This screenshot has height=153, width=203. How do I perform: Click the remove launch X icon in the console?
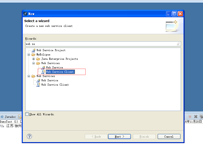[196, 117]
